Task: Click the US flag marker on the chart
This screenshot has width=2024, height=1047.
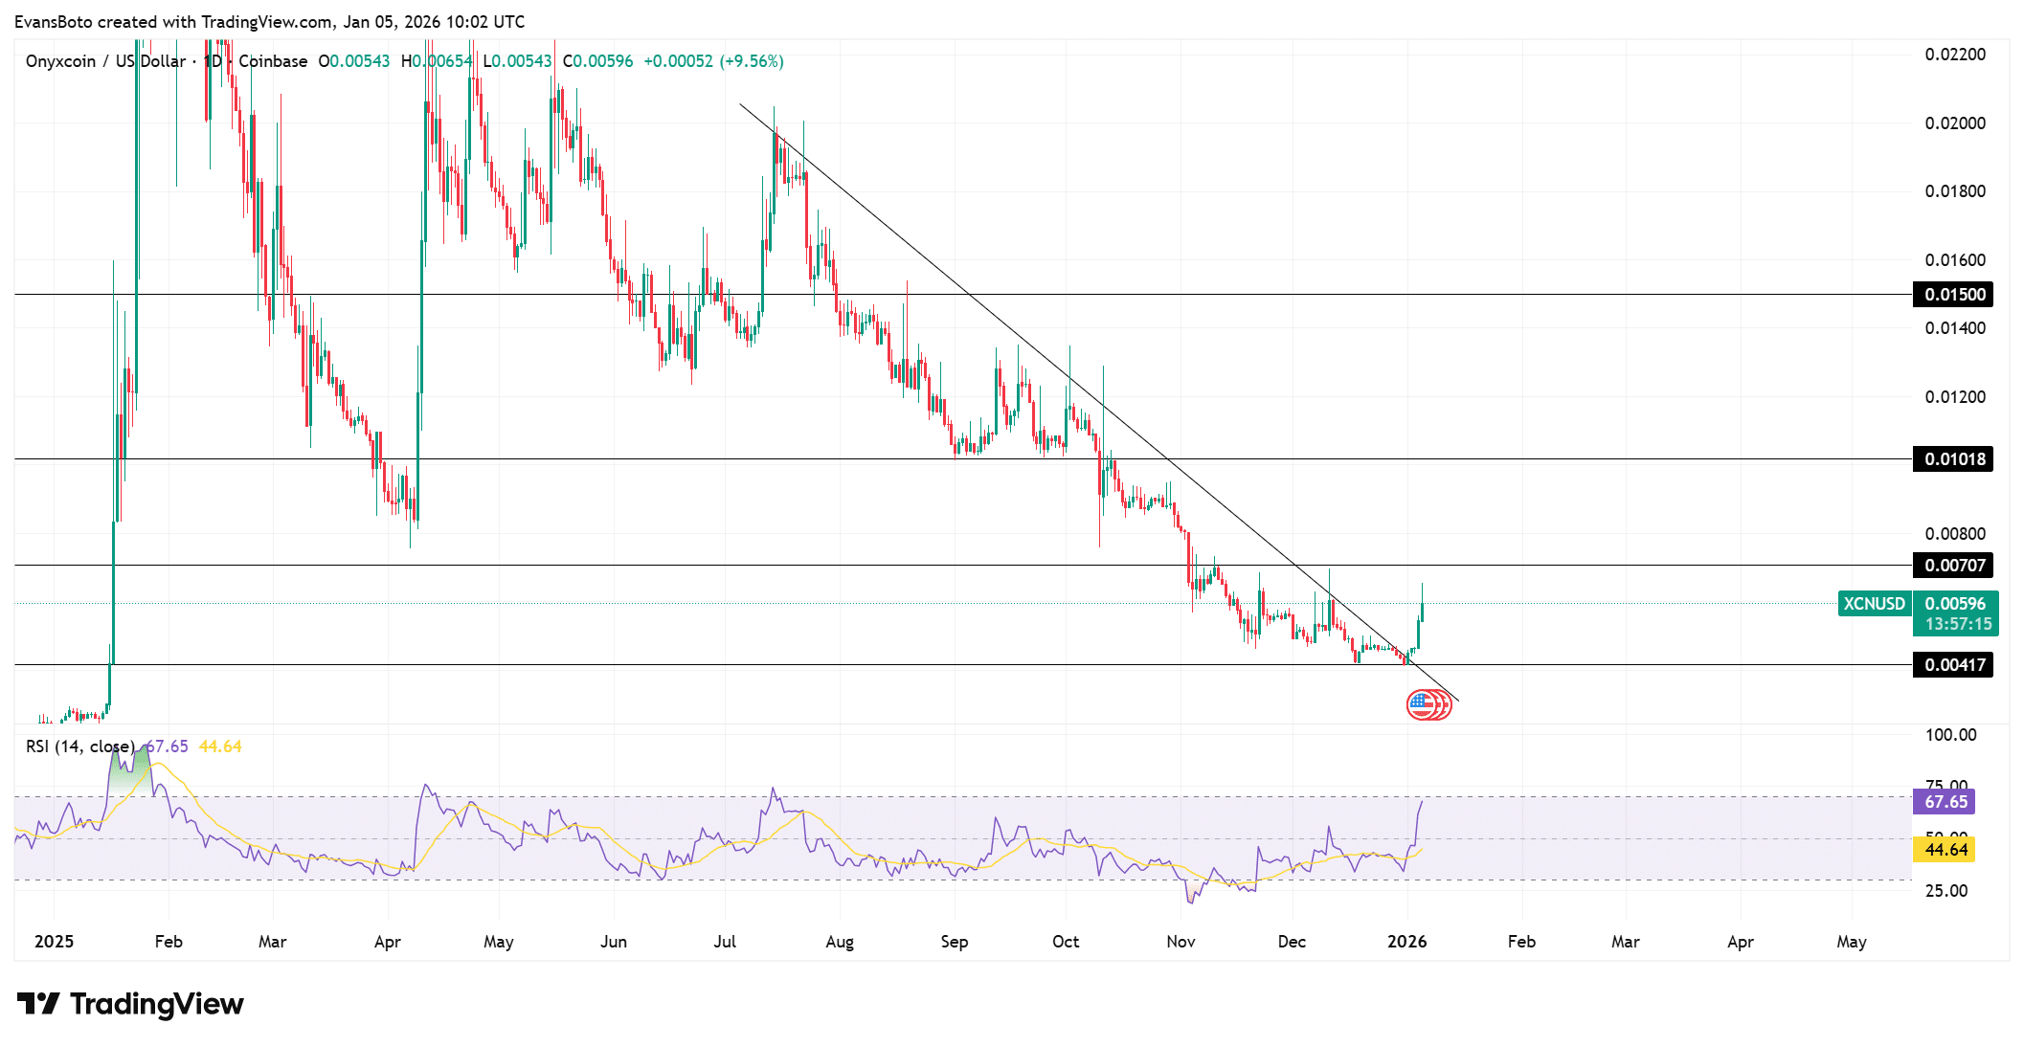Action: pyautogui.click(x=1428, y=703)
